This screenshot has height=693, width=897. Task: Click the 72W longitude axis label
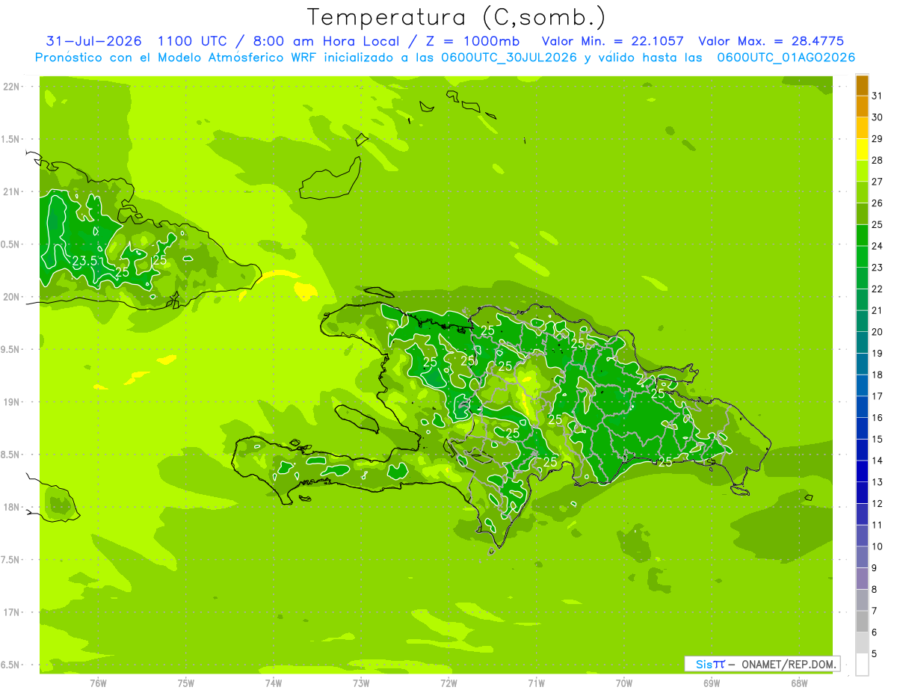(449, 683)
